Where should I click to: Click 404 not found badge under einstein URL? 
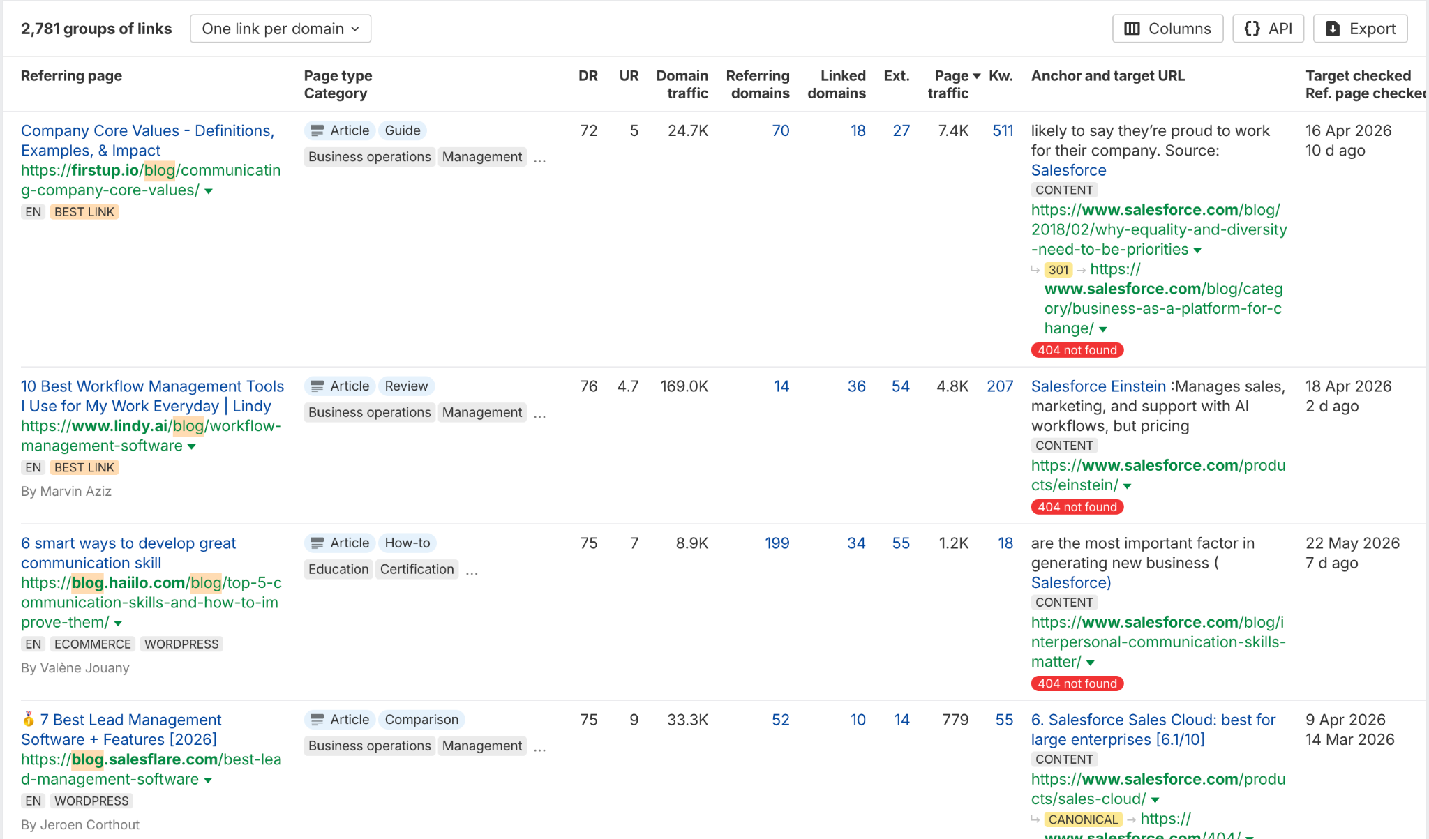[1077, 507]
